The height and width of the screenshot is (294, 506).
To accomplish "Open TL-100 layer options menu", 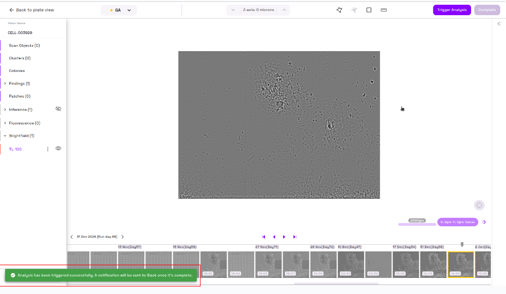I will [47, 149].
